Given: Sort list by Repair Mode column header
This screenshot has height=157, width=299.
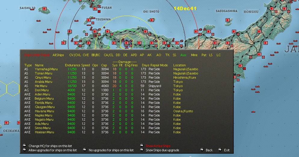Looking at the screenshot, I should pyautogui.click(x=159, y=65).
